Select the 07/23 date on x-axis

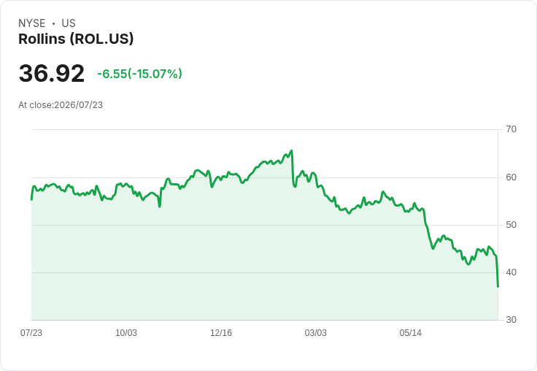click(x=31, y=333)
